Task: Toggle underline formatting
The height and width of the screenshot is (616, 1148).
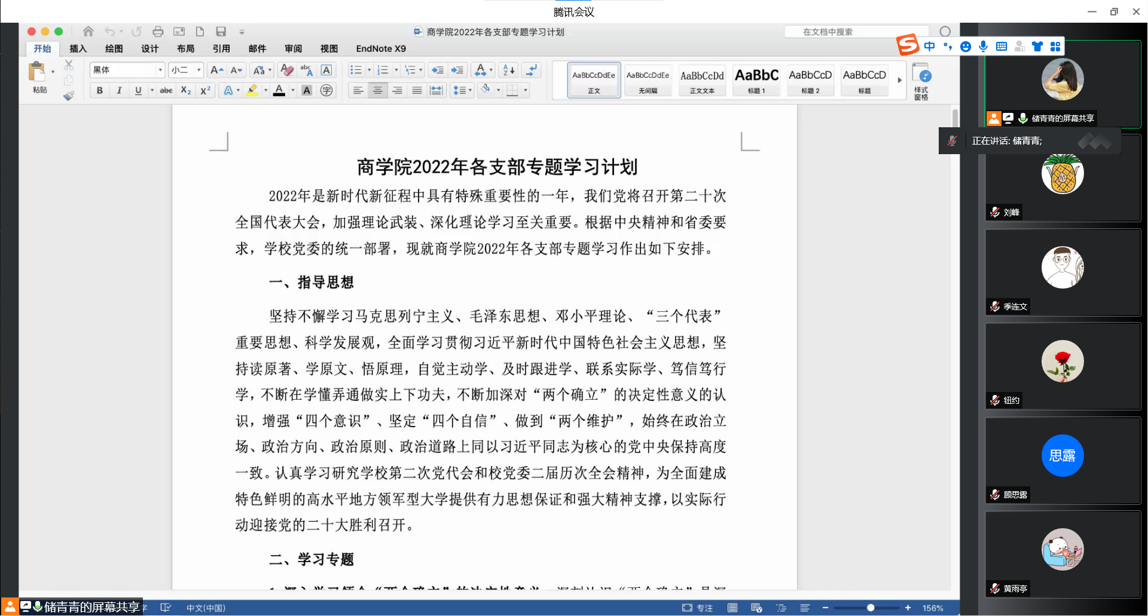Action: [x=138, y=90]
